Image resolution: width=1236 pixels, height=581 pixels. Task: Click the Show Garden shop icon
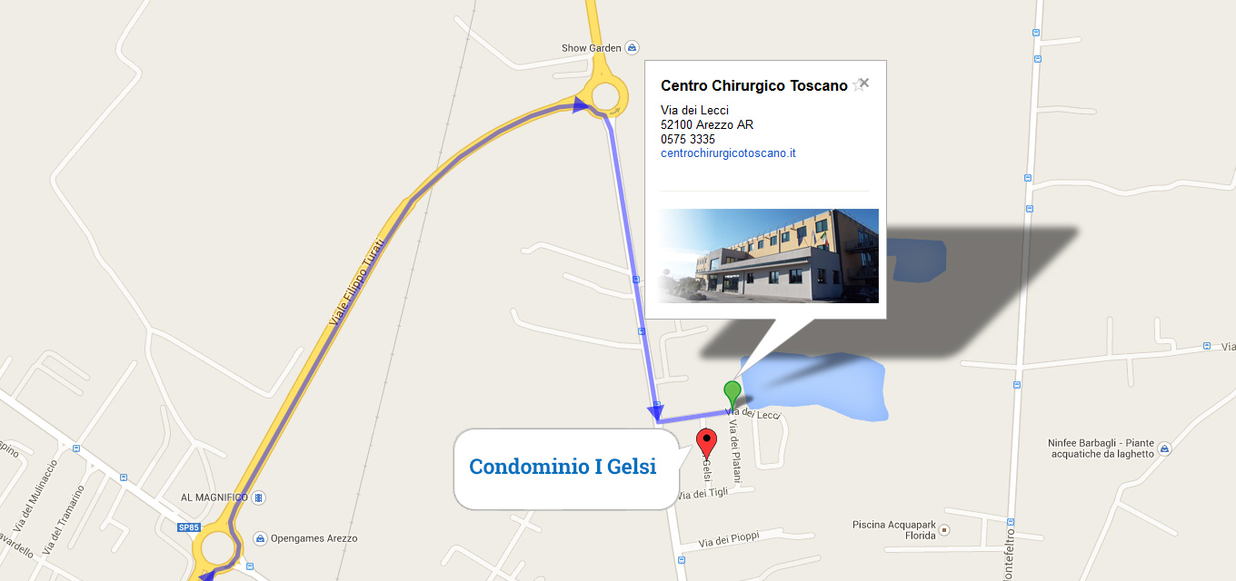click(633, 48)
